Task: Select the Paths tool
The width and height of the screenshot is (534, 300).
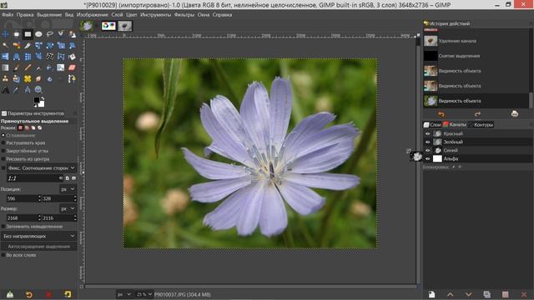Action: pyautogui.click(x=72, y=79)
